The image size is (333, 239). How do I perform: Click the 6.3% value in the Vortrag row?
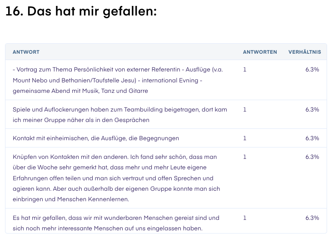coord(312,70)
